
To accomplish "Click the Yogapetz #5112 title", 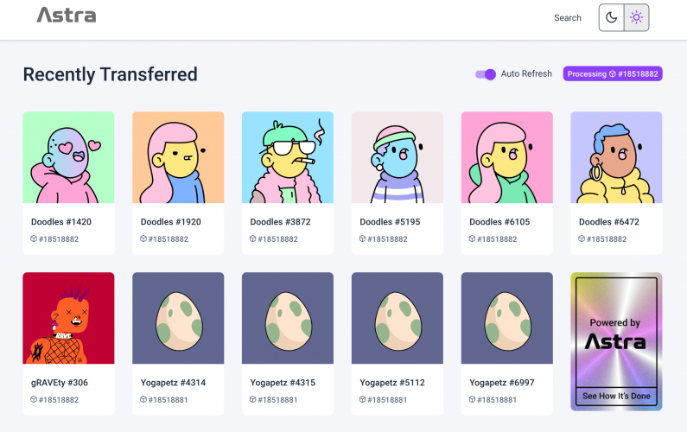I will 392,383.
